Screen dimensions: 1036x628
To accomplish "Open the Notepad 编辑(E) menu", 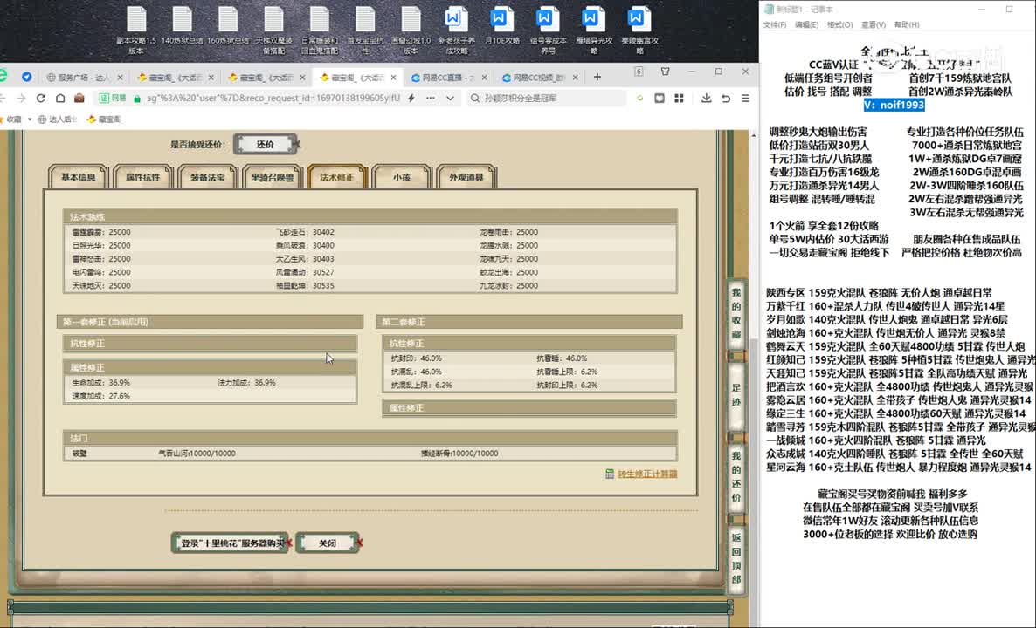I will pos(807,25).
